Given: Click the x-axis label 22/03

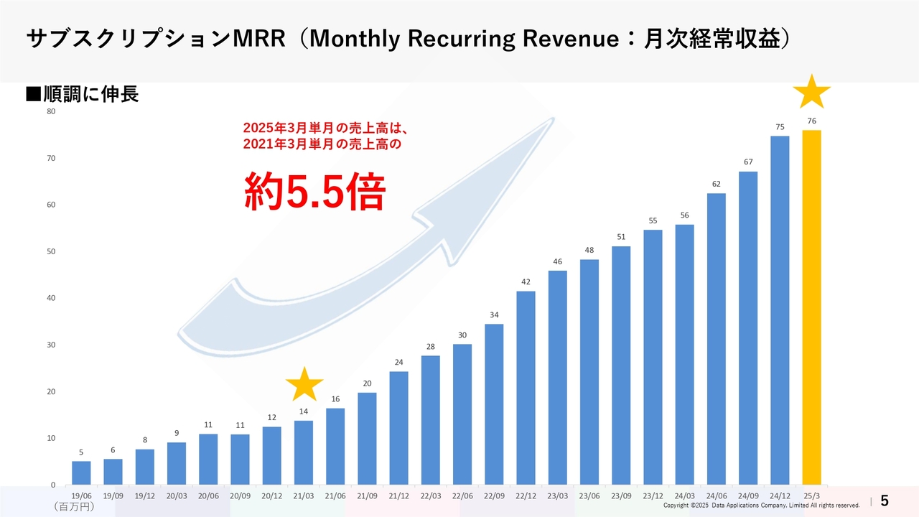Looking at the screenshot, I should pyautogui.click(x=431, y=495).
